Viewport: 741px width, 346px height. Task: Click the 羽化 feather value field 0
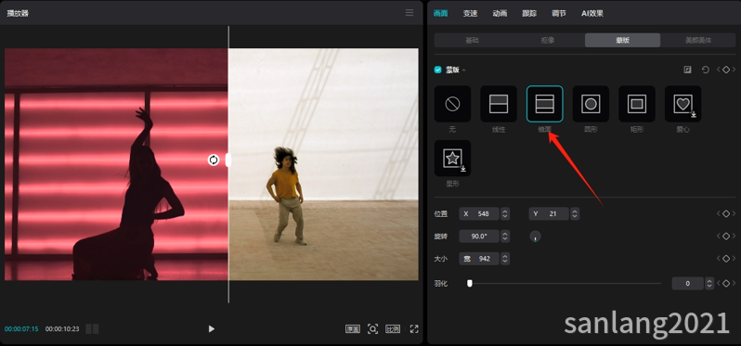pos(687,283)
